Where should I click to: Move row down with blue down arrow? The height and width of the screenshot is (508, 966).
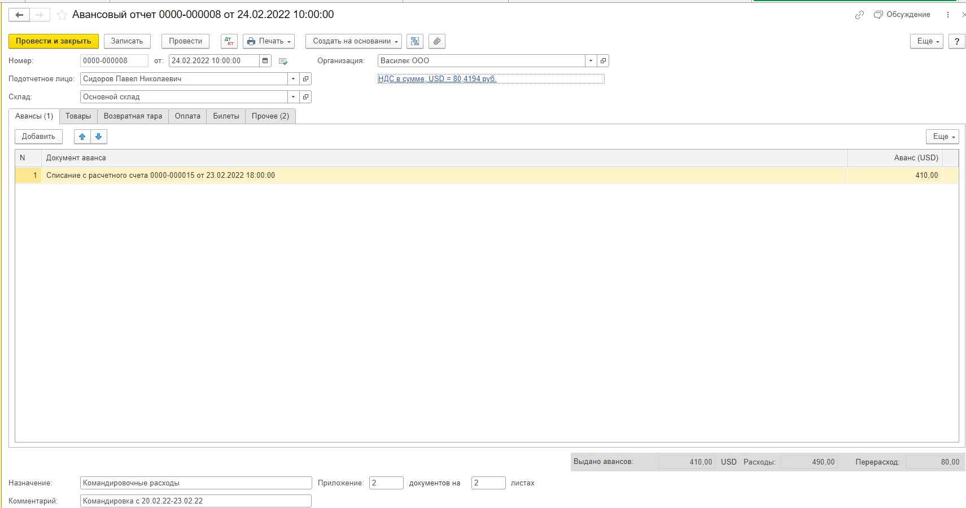(99, 137)
